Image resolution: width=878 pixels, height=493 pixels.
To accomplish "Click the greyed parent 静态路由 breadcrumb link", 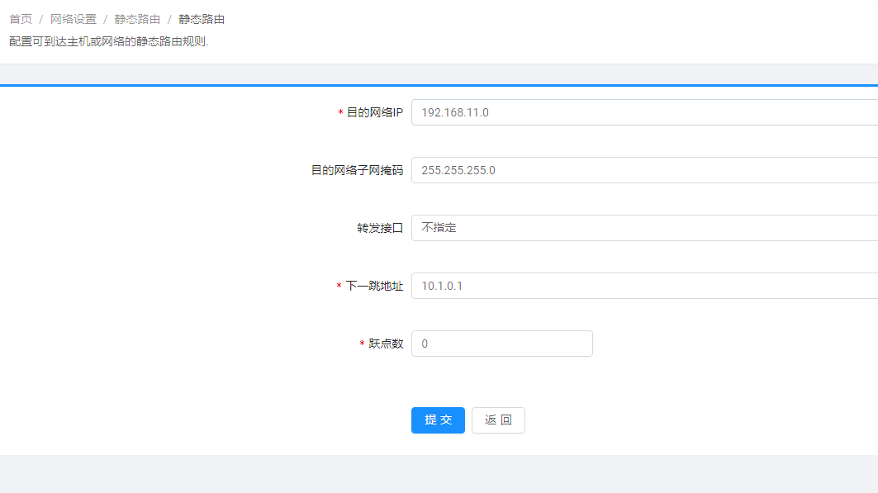I will coord(137,19).
